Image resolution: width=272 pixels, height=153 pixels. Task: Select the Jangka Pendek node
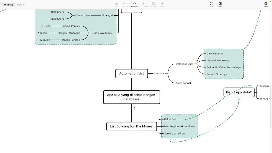(x=71, y=26)
